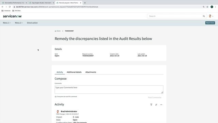Open the Direct action menu item
The height and width of the screenshot is (123, 218).
click(x=32, y=23)
